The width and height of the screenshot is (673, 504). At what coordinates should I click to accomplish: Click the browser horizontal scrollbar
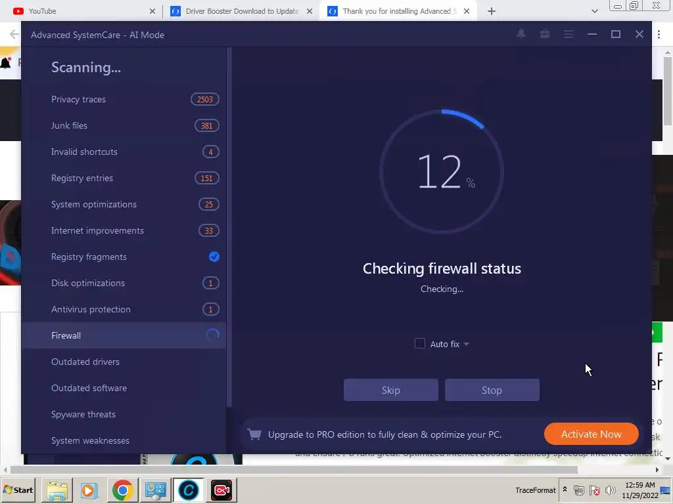tap(294, 470)
